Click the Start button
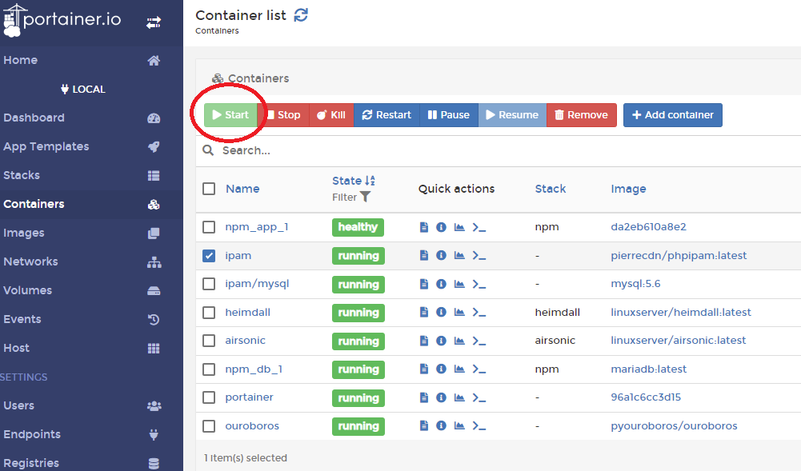Screen dimensions: 801x471 (231, 115)
